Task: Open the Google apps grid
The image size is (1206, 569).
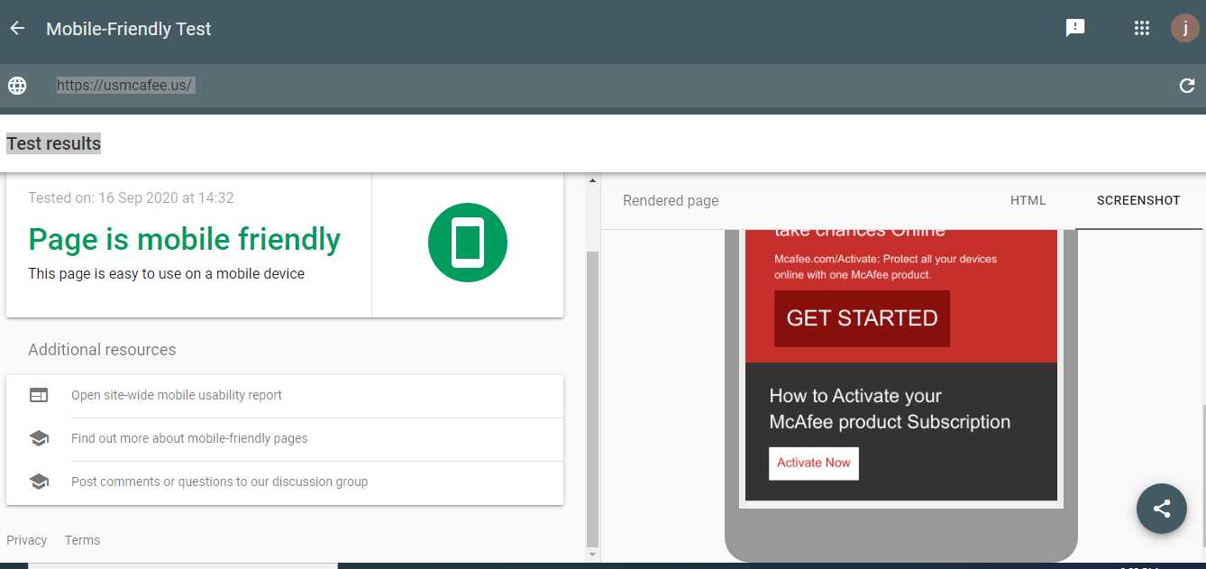Action: coord(1141,28)
